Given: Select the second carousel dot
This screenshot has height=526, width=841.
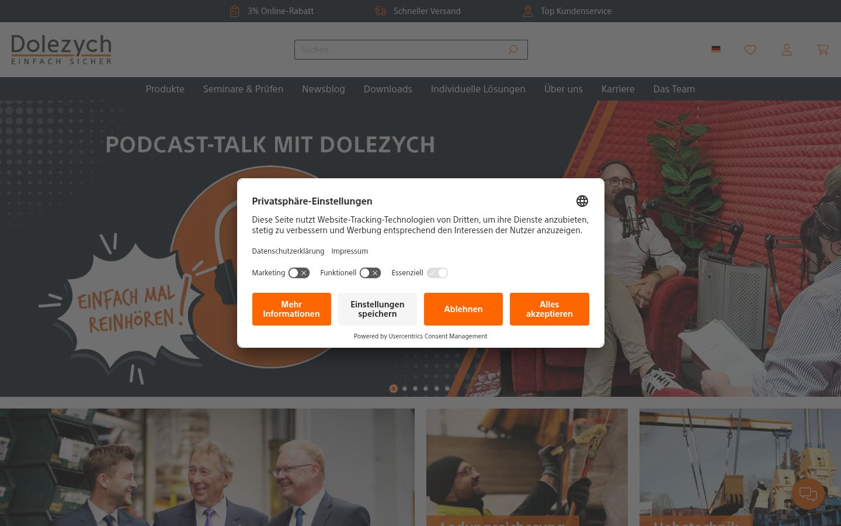Looking at the screenshot, I should [x=405, y=389].
